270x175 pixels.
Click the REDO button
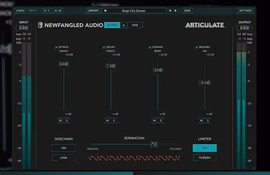click(x=33, y=11)
